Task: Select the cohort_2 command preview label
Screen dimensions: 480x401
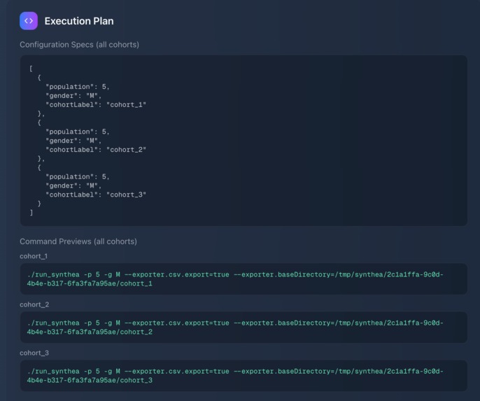Action: [34, 304]
